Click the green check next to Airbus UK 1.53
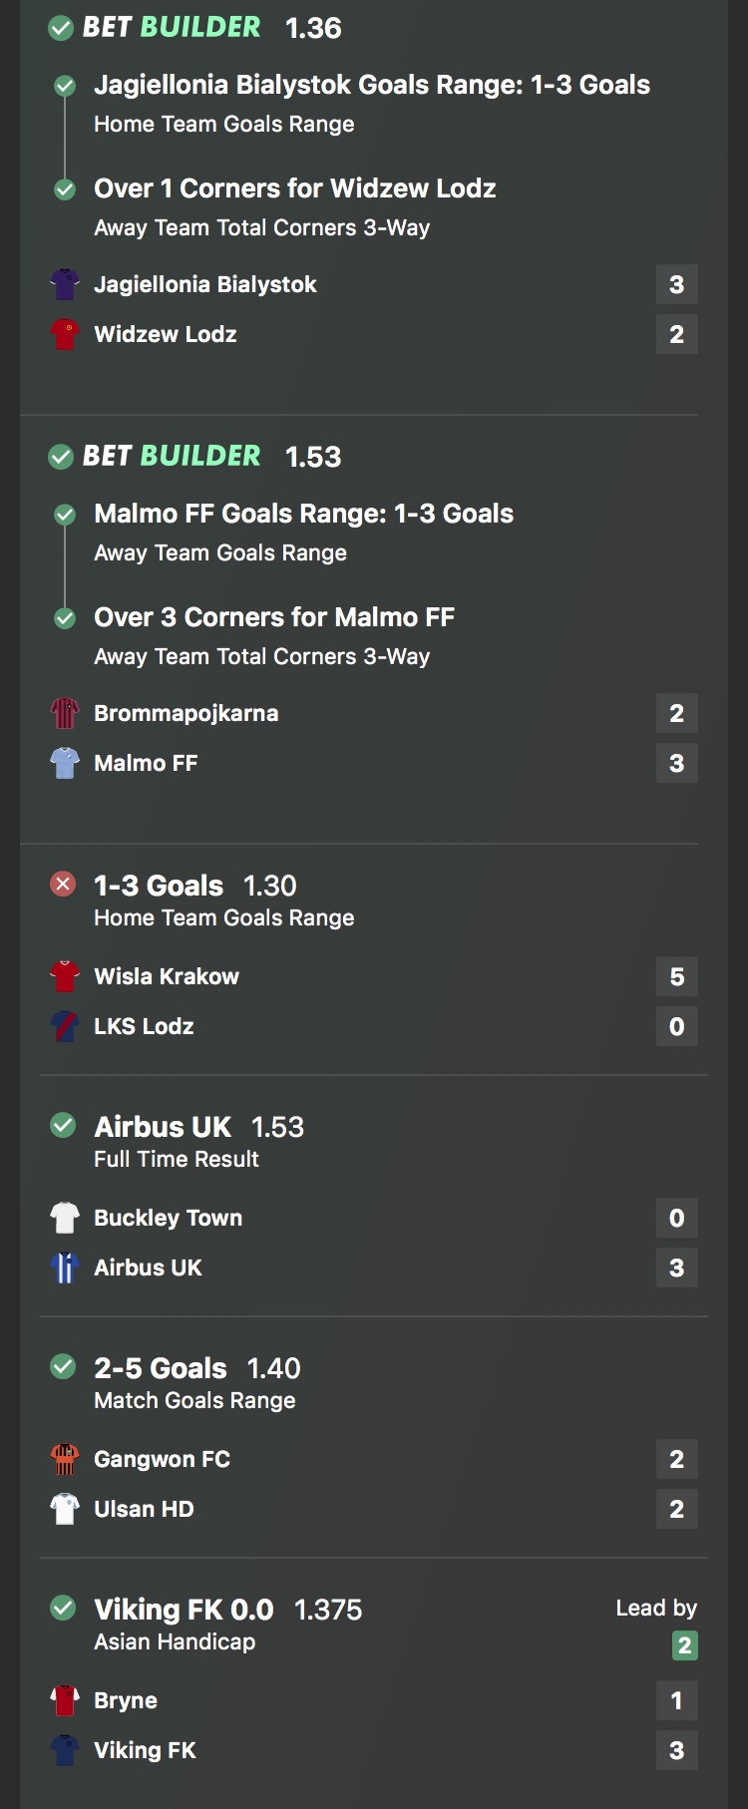Screen dimensions: 748x1809 [63, 1125]
